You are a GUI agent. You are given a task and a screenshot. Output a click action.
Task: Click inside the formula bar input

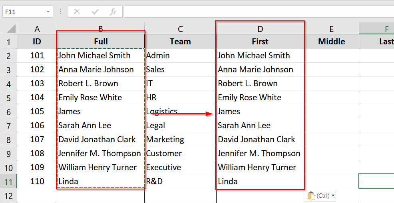coord(259,12)
